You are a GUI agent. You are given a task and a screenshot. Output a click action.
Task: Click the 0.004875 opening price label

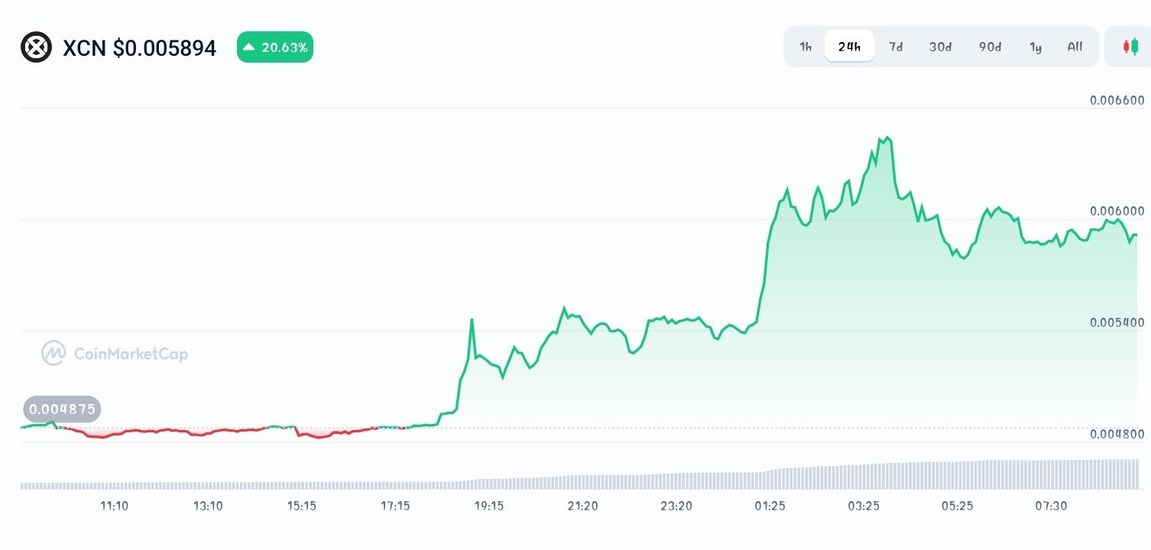[63, 409]
